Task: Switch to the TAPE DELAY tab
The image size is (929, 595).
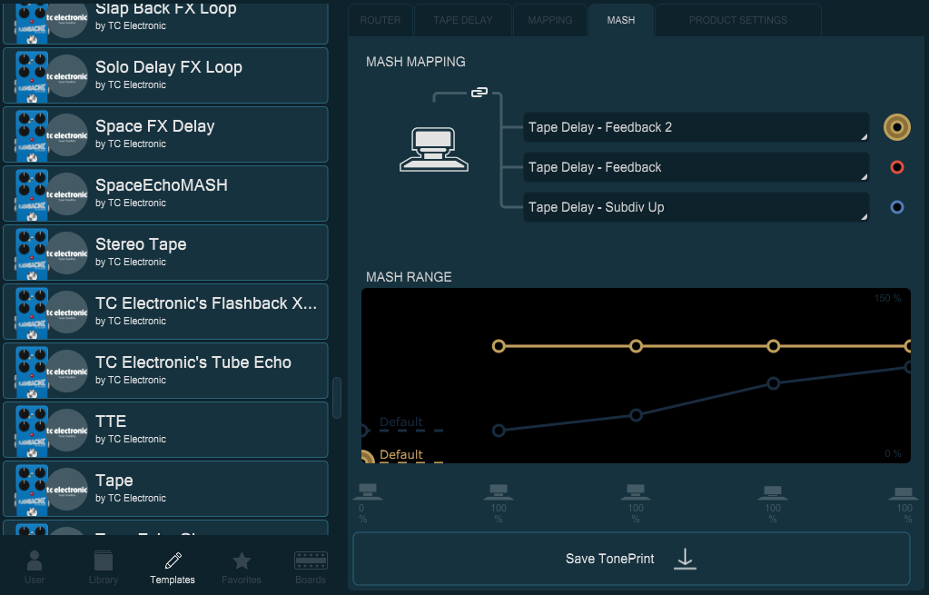Action: click(463, 20)
